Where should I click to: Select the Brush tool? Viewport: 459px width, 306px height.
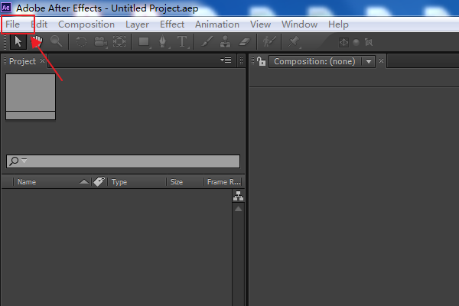[207, 41]
